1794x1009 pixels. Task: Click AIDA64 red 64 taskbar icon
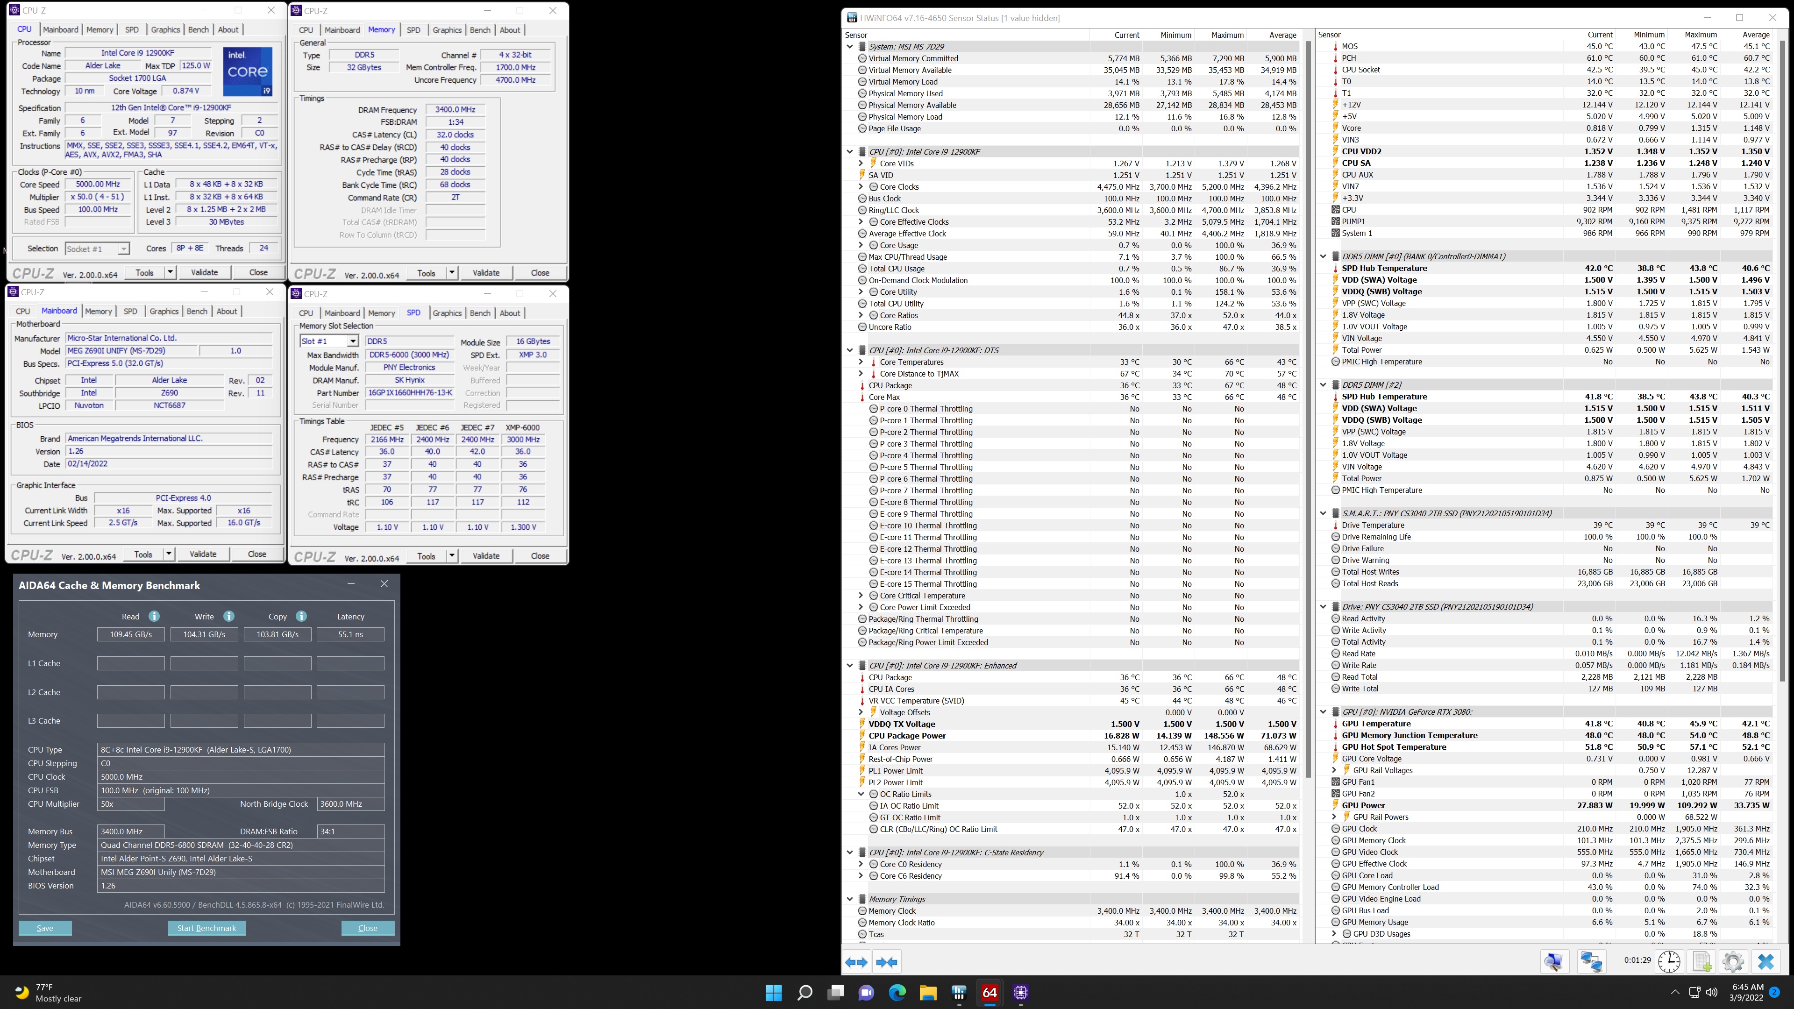(990, 992)
